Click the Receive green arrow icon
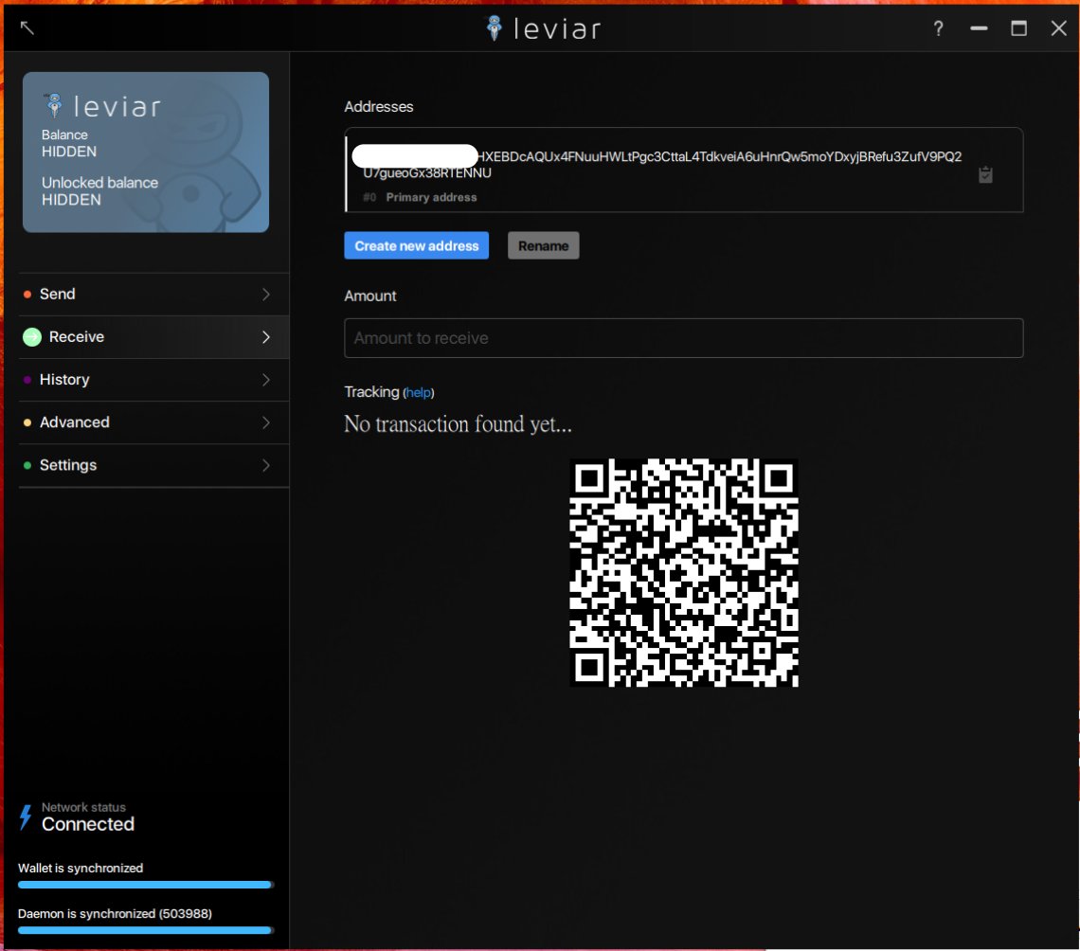The width and height of the screenshot is (1080, 951). tap(32, 337)
